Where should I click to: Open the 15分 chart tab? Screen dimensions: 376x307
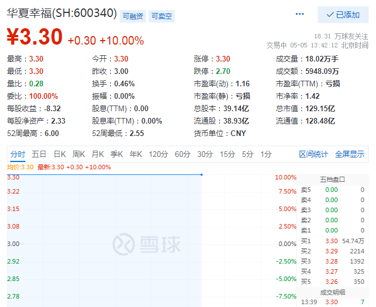coord(227,154)
